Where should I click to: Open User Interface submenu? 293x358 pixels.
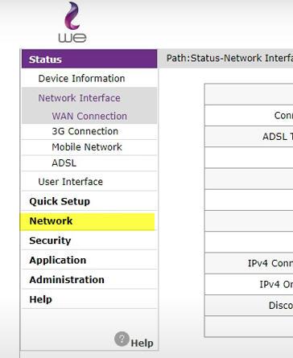click(71, 182)
